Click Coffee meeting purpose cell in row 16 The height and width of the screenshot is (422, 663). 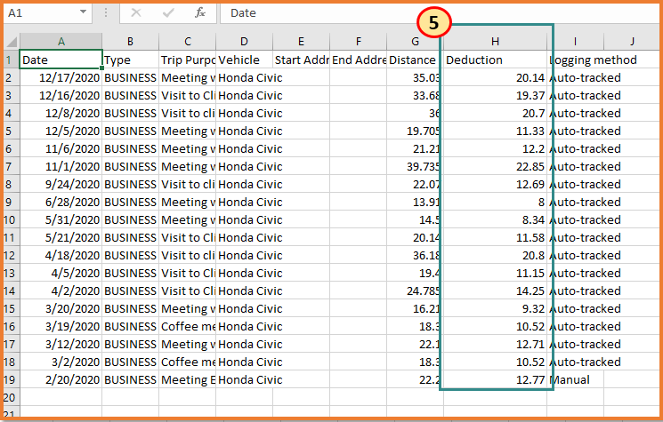187,326
